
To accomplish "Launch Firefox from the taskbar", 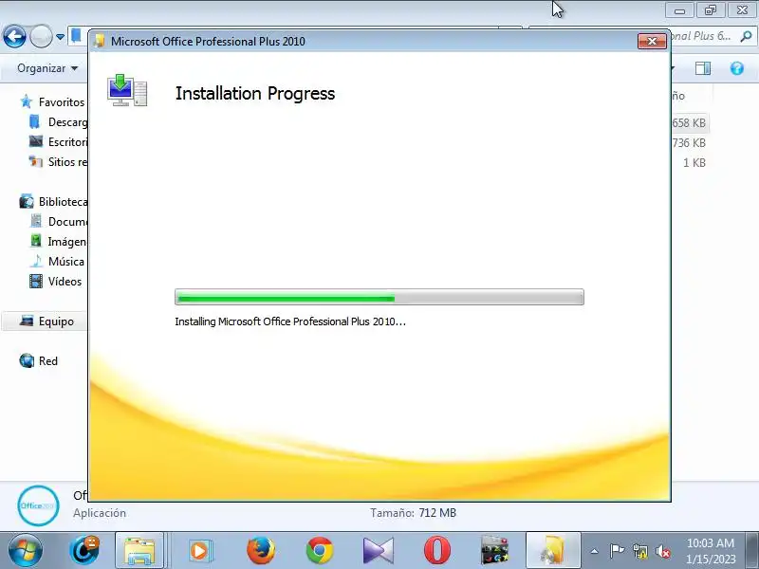I will pos(260,551).
